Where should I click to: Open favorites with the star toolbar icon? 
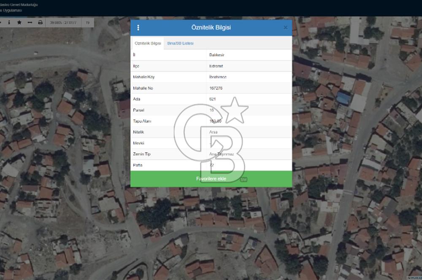19,22
